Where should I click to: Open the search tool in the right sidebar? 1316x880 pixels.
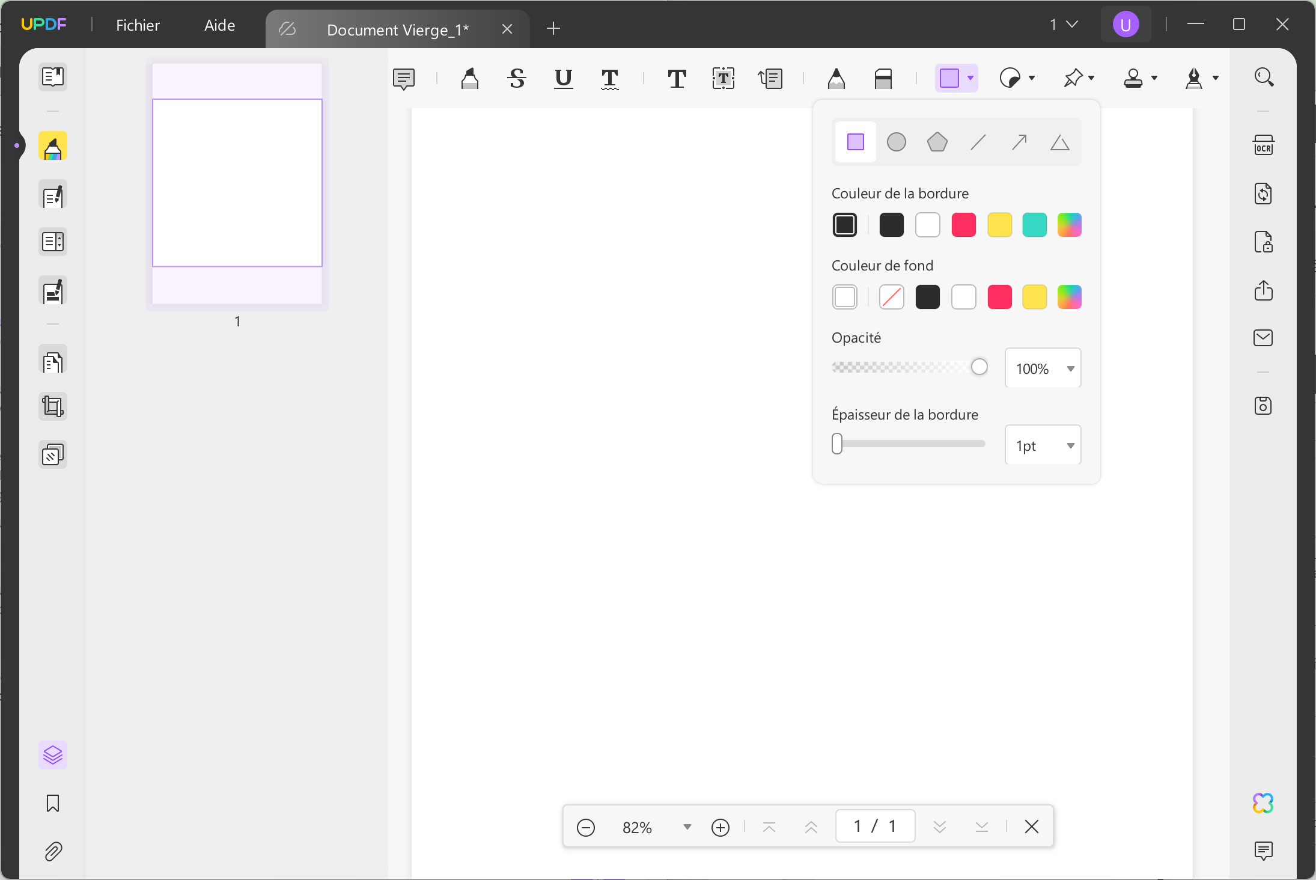click(x=1263, y=77)
